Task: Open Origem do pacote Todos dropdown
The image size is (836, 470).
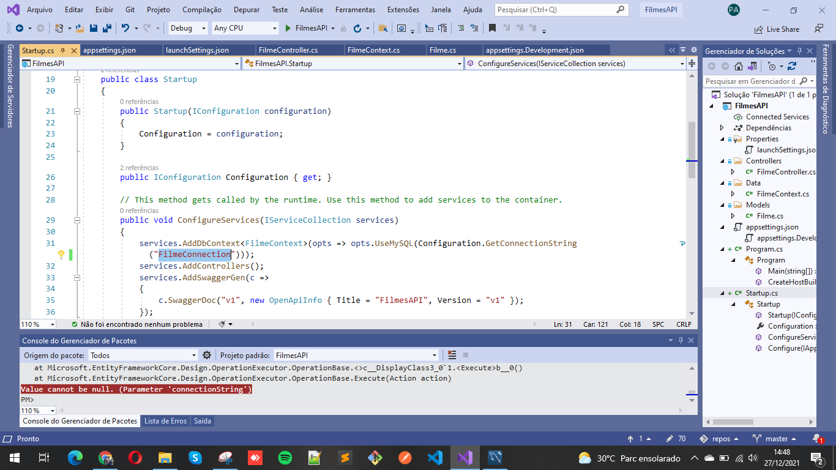Action: (143, 355)
